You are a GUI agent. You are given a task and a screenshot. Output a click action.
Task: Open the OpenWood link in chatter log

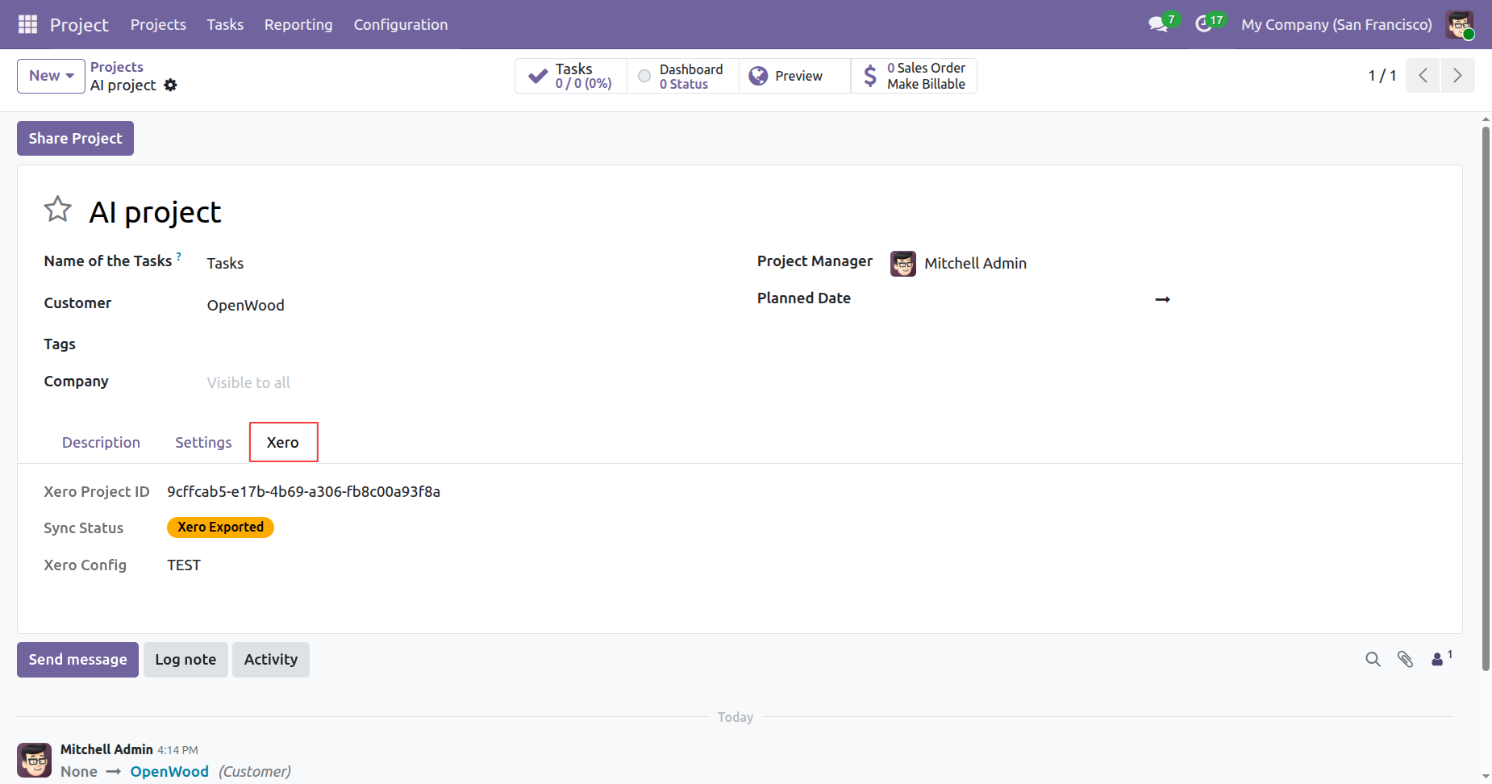point(169,772)
